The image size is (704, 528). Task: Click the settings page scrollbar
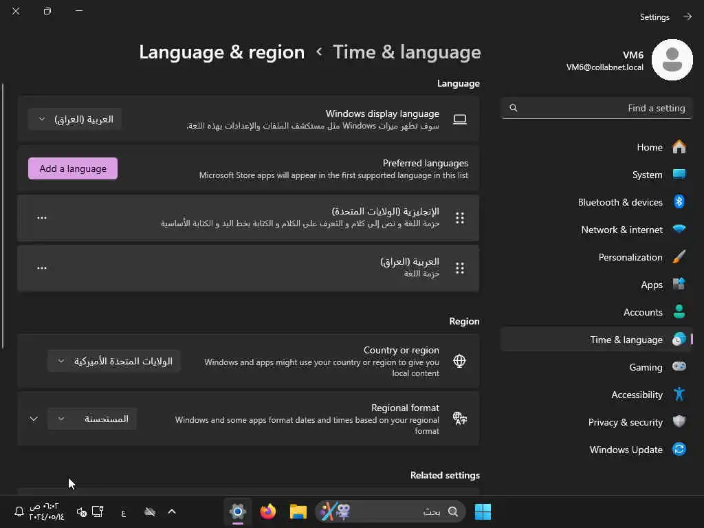(3, 215)
